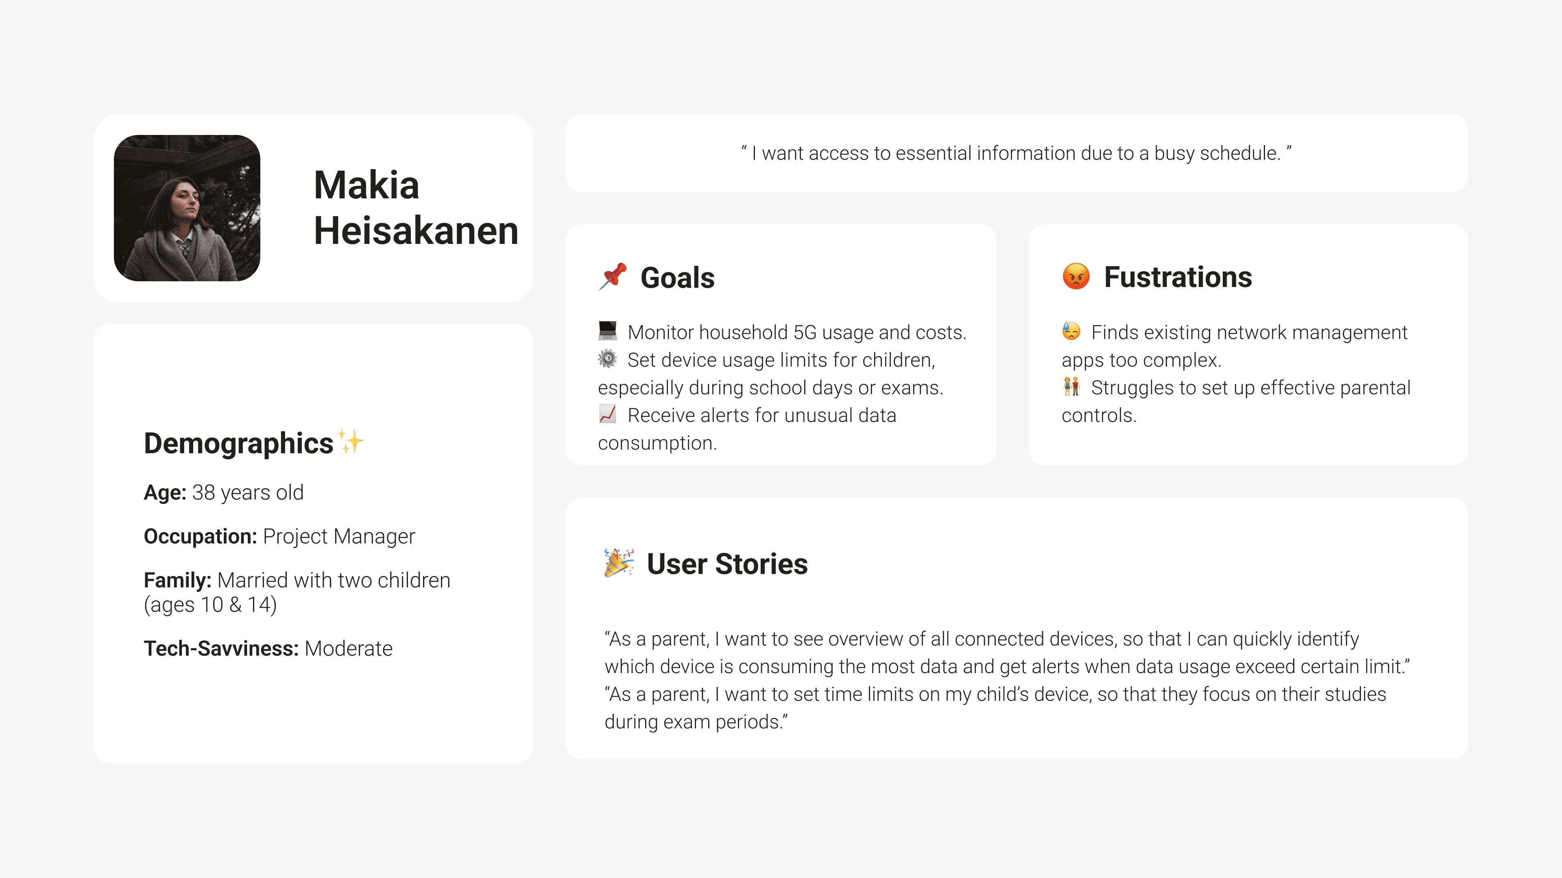Click the family emoji before Struggles to set up
The height and width of the screenshot is (878, 1562).
[1071, 386]
